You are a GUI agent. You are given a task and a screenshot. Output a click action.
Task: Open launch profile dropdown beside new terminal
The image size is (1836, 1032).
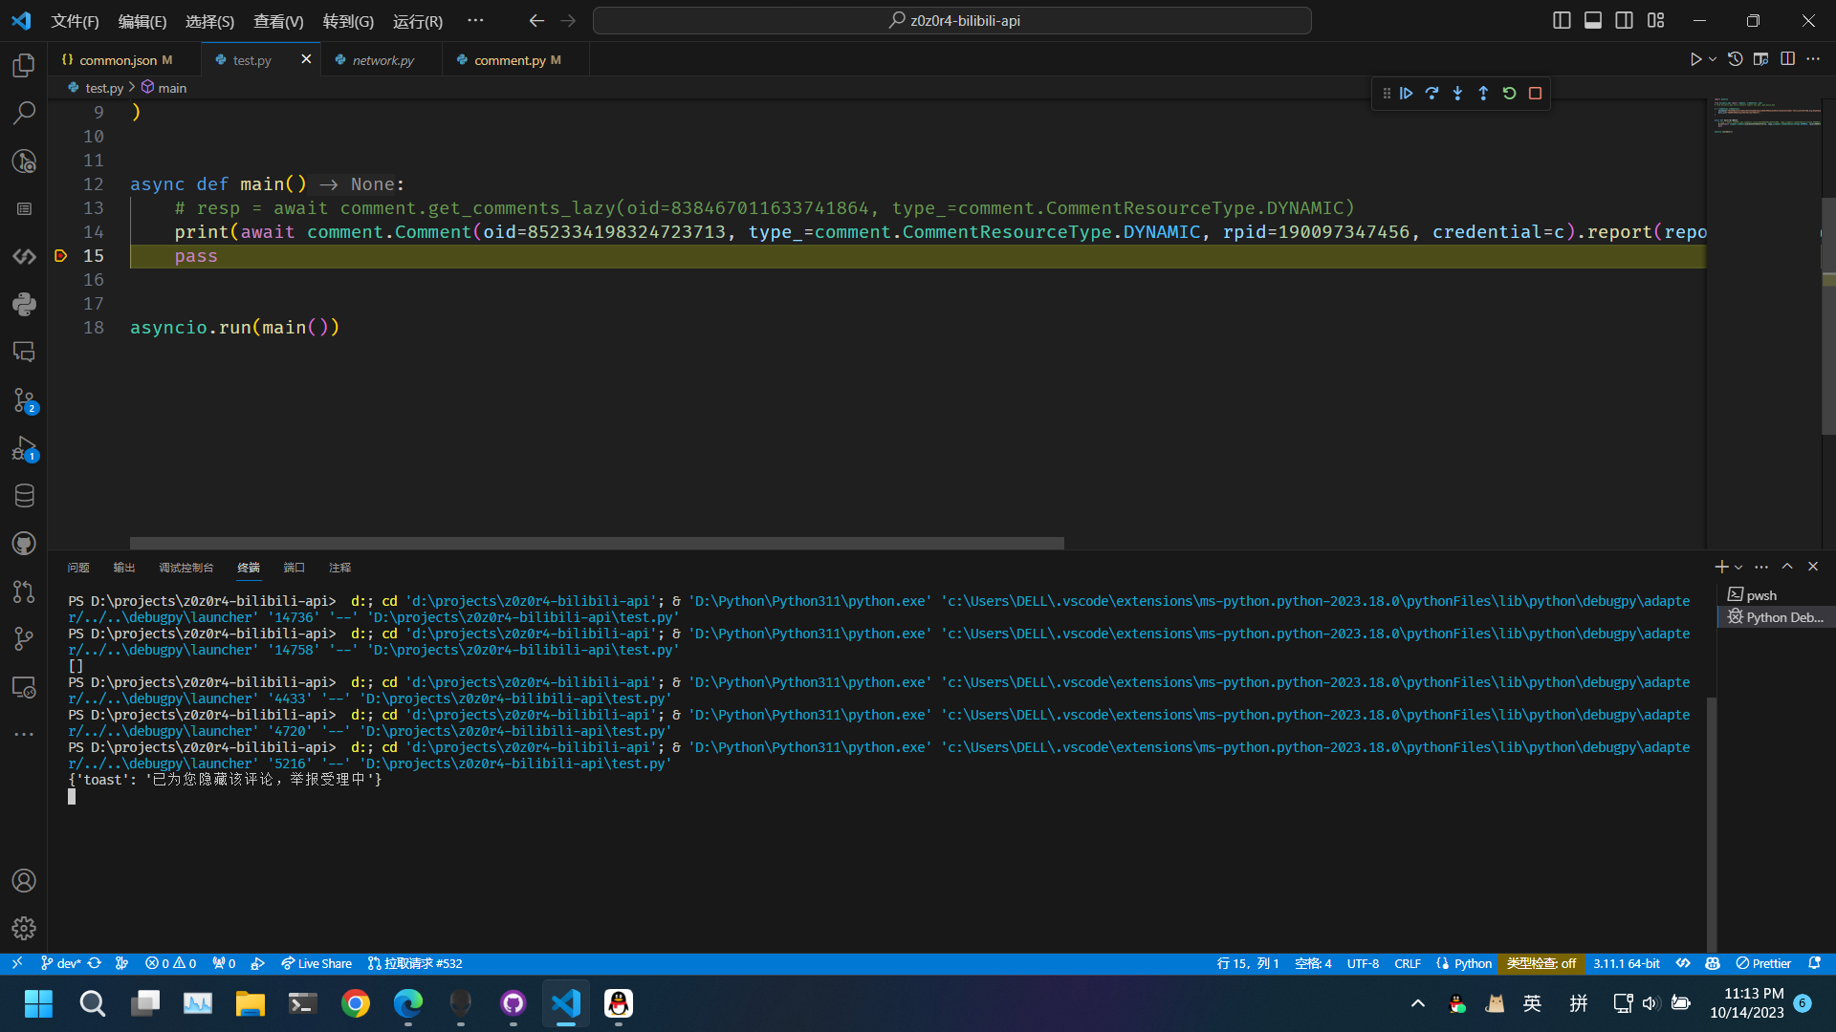pos(1738,567)
